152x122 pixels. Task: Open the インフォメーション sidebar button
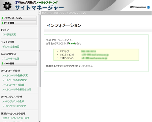tap(19, 18)
